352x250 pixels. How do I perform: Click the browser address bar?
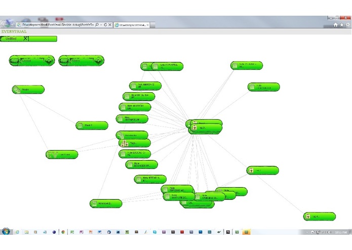[58, 25]
